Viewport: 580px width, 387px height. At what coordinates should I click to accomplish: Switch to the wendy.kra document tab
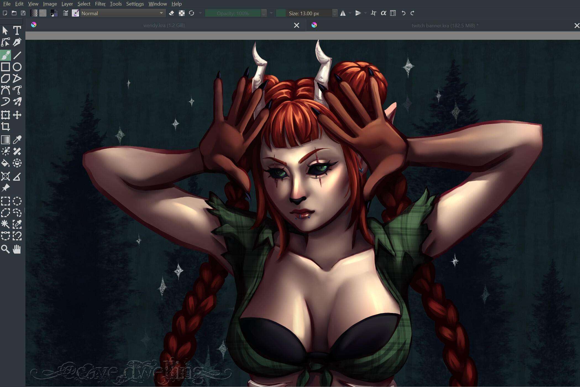[164, 25]
